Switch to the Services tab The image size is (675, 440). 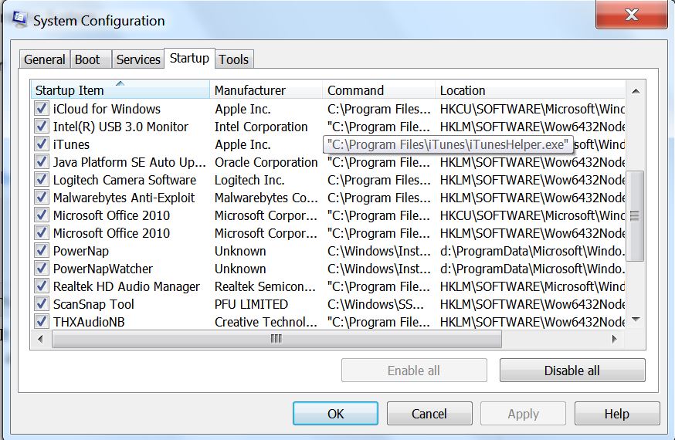(x=138, y=59)
